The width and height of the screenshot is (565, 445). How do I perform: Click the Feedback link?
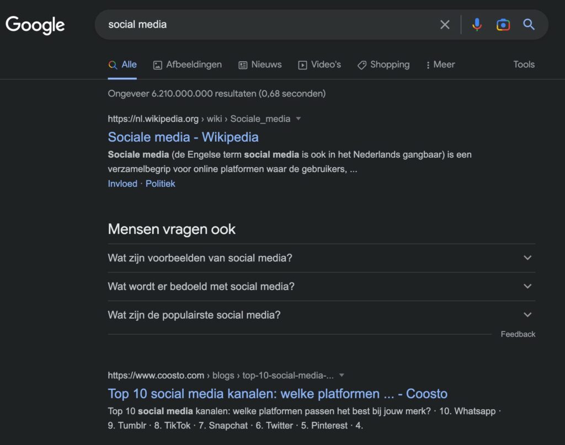coord(518,334)
